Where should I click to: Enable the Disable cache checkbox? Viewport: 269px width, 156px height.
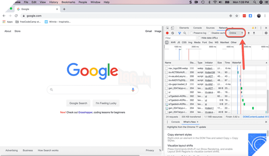(209, 33)
